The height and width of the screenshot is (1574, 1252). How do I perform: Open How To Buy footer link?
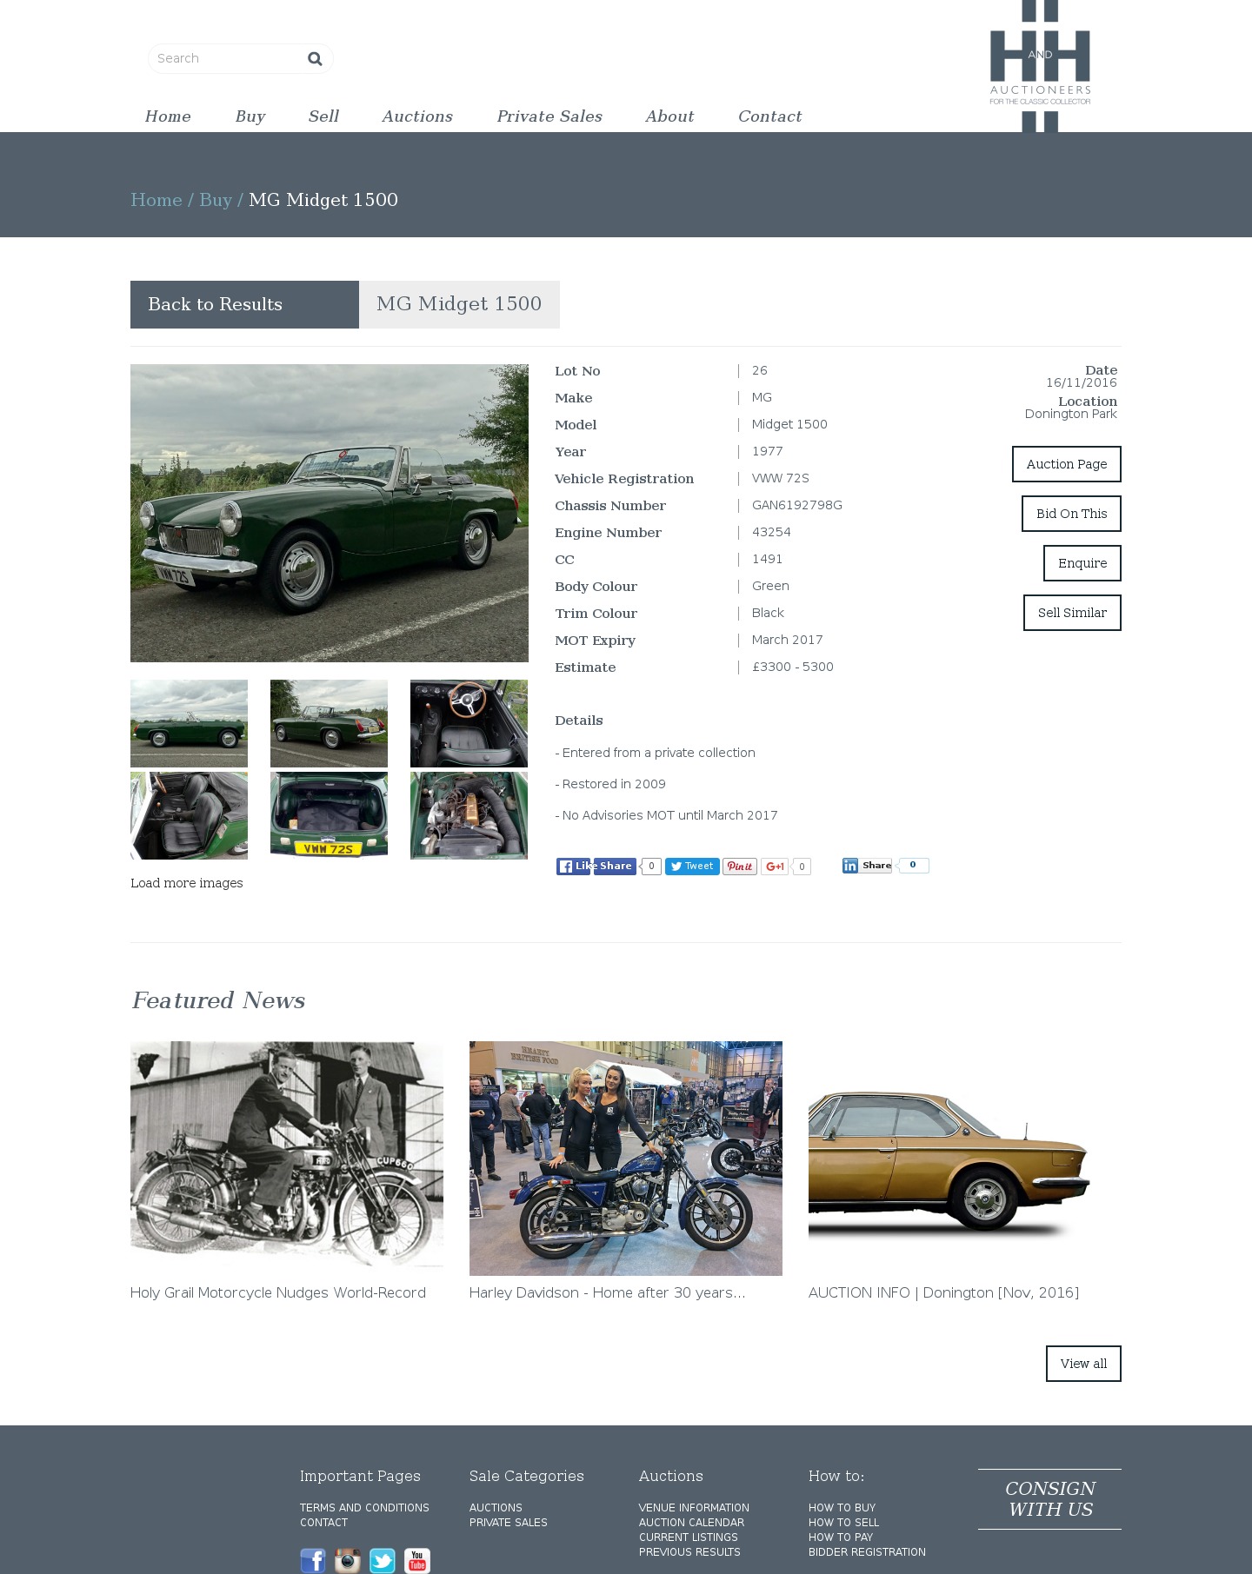click(x=842, y=1508)
